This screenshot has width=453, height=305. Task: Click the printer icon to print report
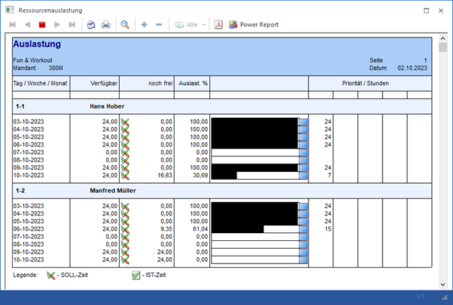click(x=106, y=25)
